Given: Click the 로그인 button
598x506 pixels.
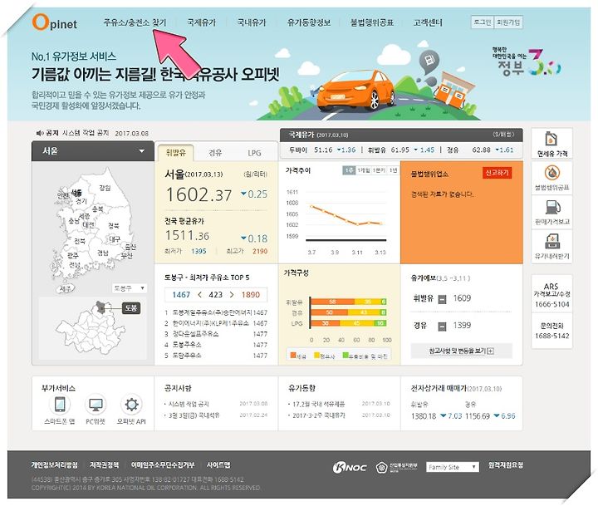Looking at the screenshot, I should [x=483, y=22].
